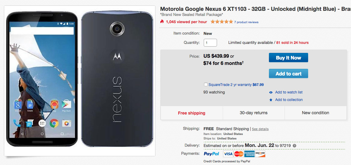The image size is (351, 165).
Task: Select the Free shipping tab
Action: 192,113
